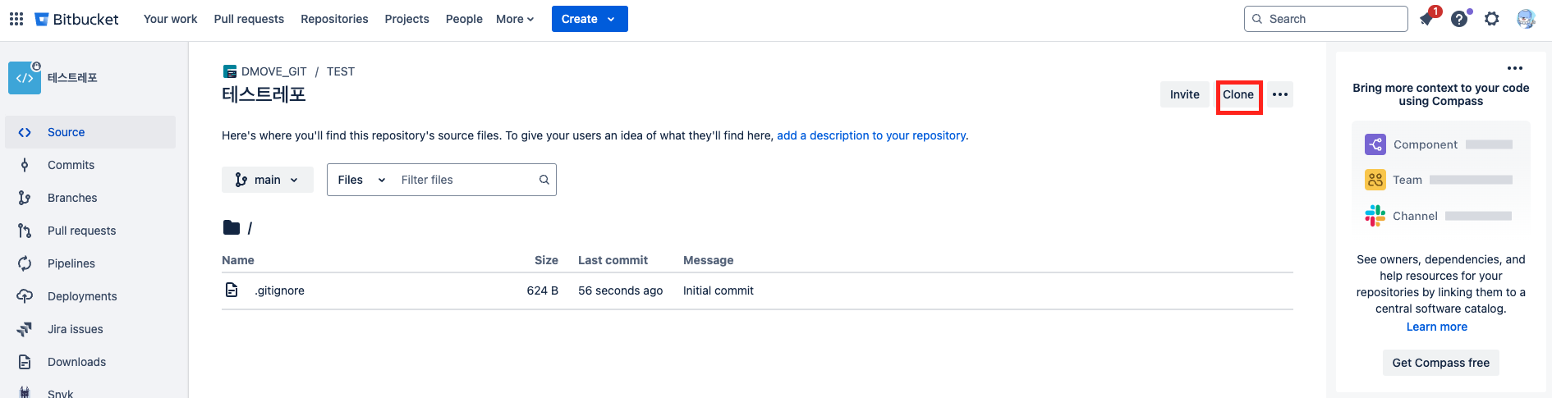Open the Compass panel more options ellipsis
Viewport: 1552px width, 398px height.
(x=1515, y=68)
